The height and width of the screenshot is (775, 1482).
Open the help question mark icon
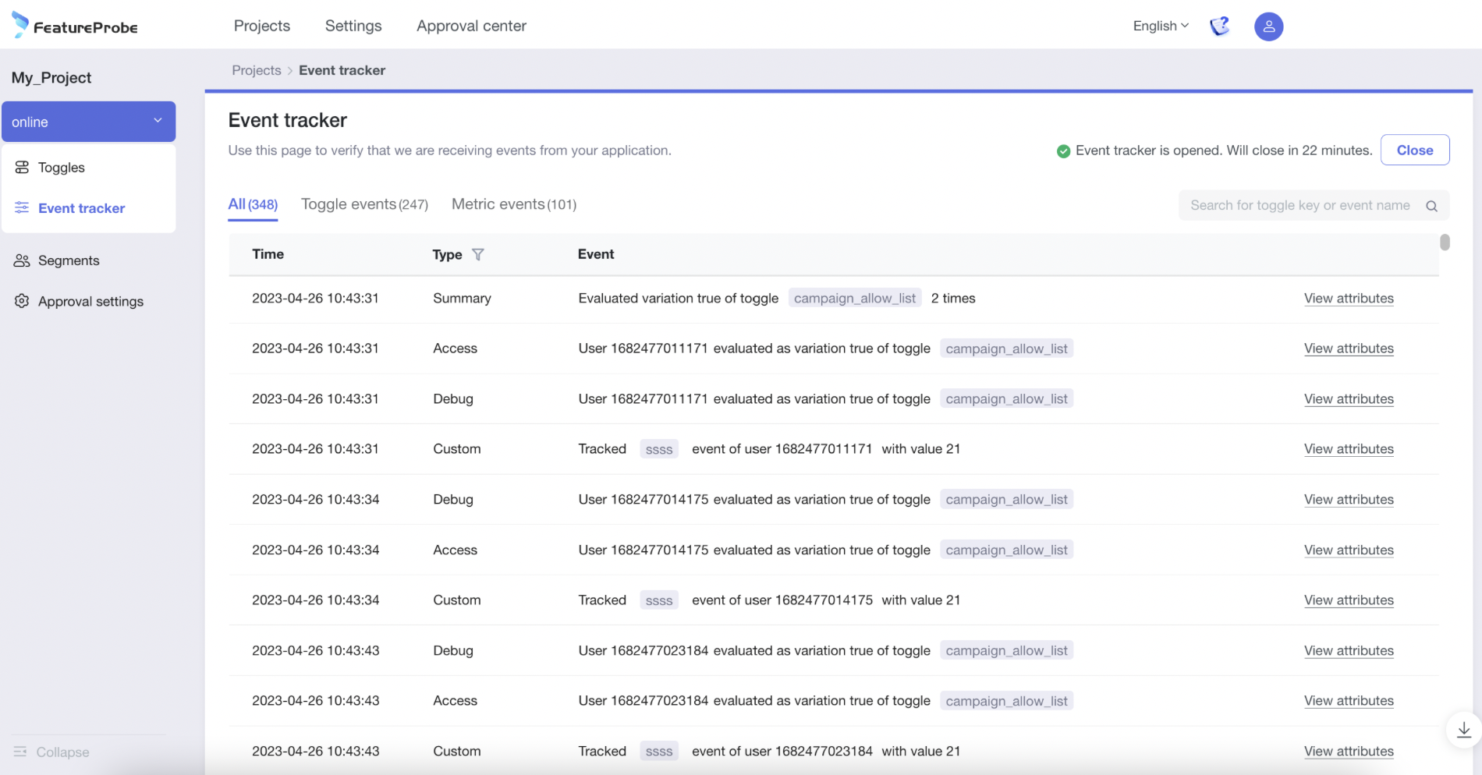point(1220,27)
